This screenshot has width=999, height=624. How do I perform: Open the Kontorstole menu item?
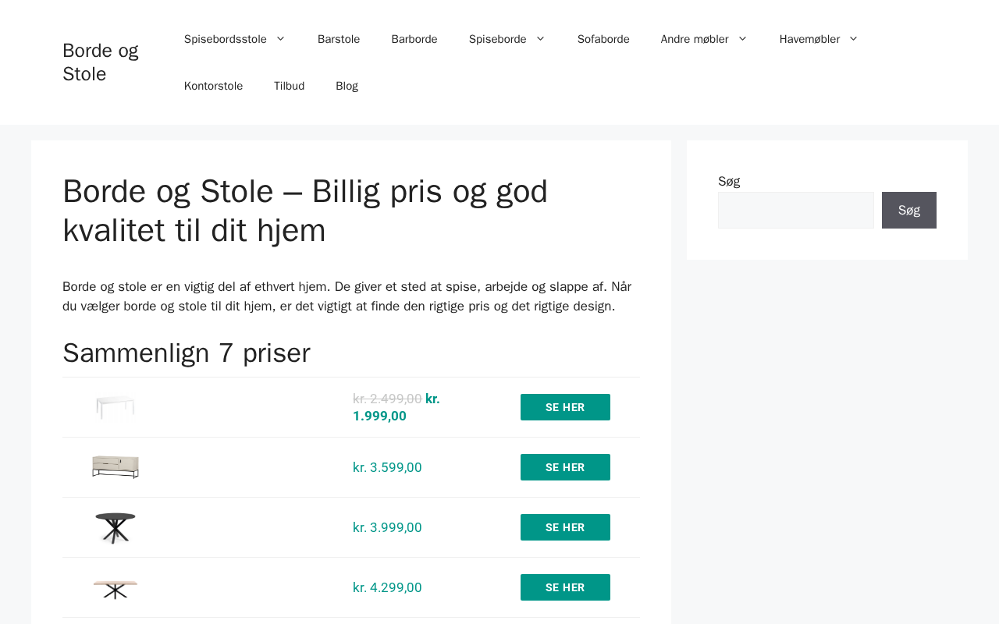(x=213, y=86)
